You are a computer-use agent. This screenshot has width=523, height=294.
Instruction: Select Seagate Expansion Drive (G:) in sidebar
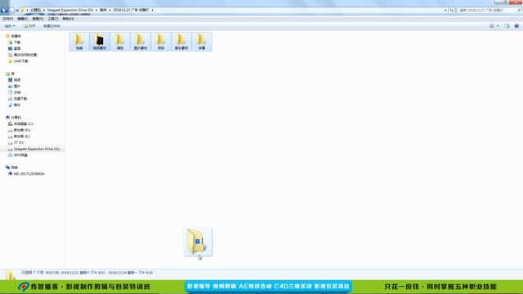click(x=36, y=149)
